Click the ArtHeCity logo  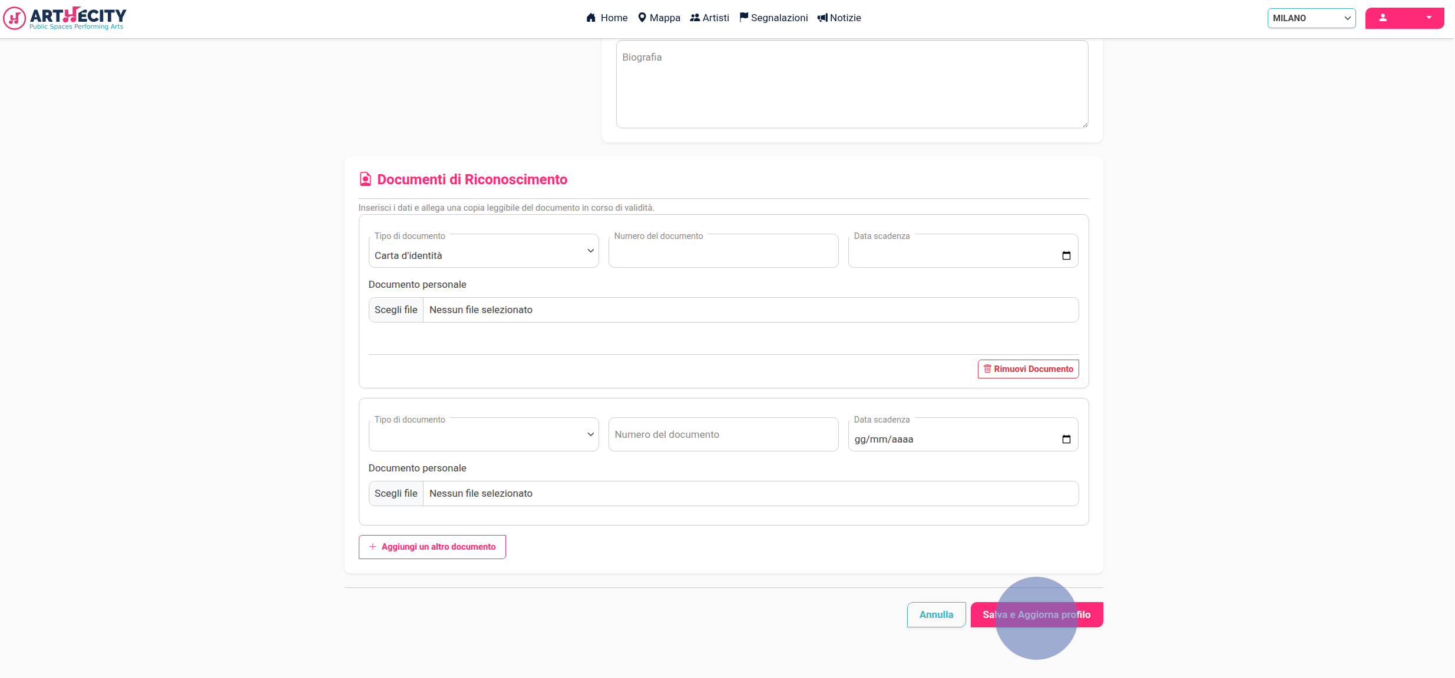(x=65, y=18)
